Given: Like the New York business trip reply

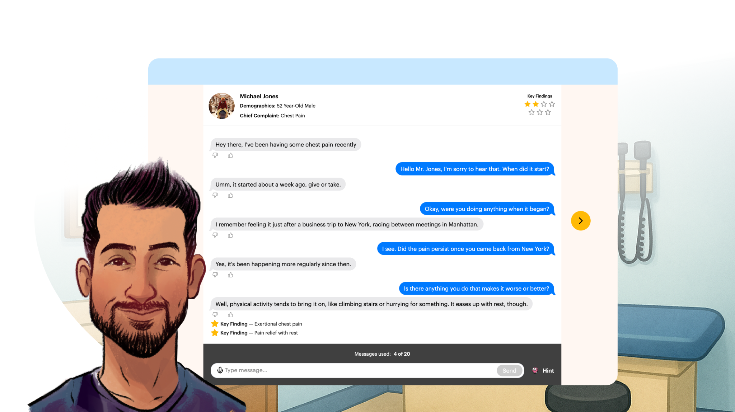Looking at the screenshot, I should pyautogui.click(x=230, y=235).
